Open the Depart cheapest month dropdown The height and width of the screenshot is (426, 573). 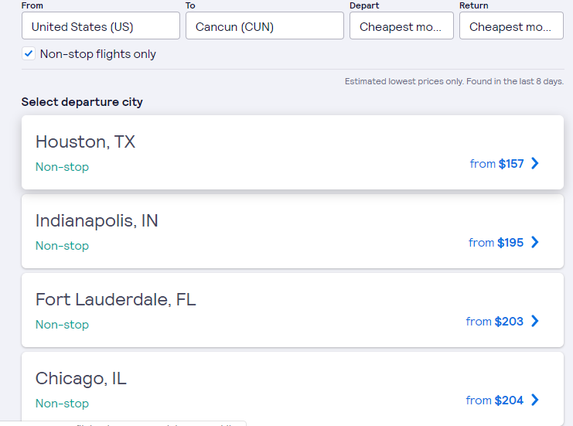point(401,26)
